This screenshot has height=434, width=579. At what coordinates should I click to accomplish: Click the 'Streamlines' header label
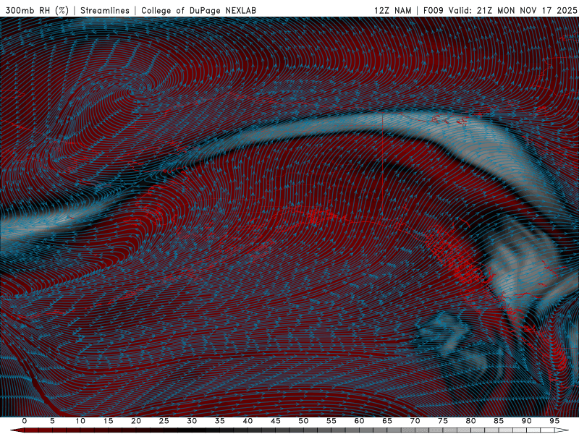click(x=105, y=10)
